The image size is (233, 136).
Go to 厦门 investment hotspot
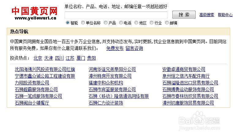tap(81, 58)
